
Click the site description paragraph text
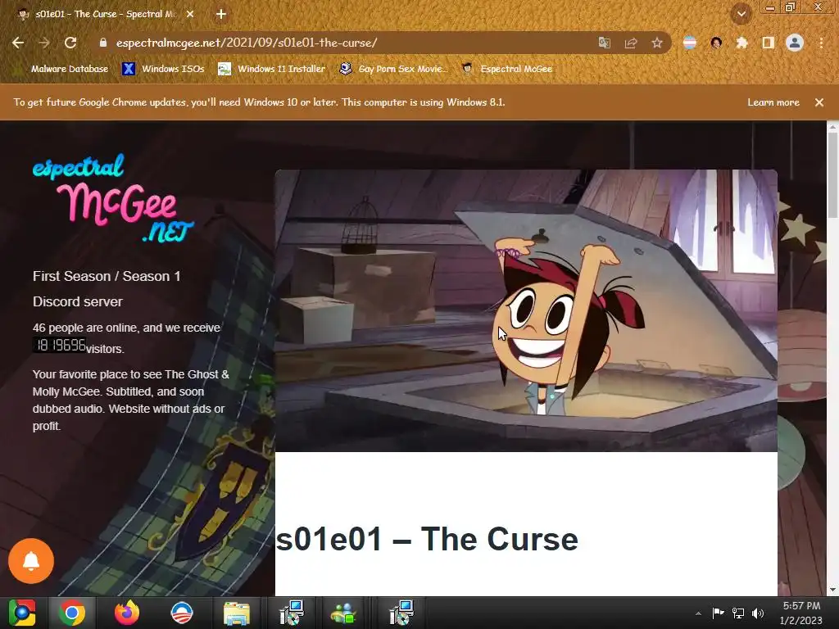pos(131,400)
